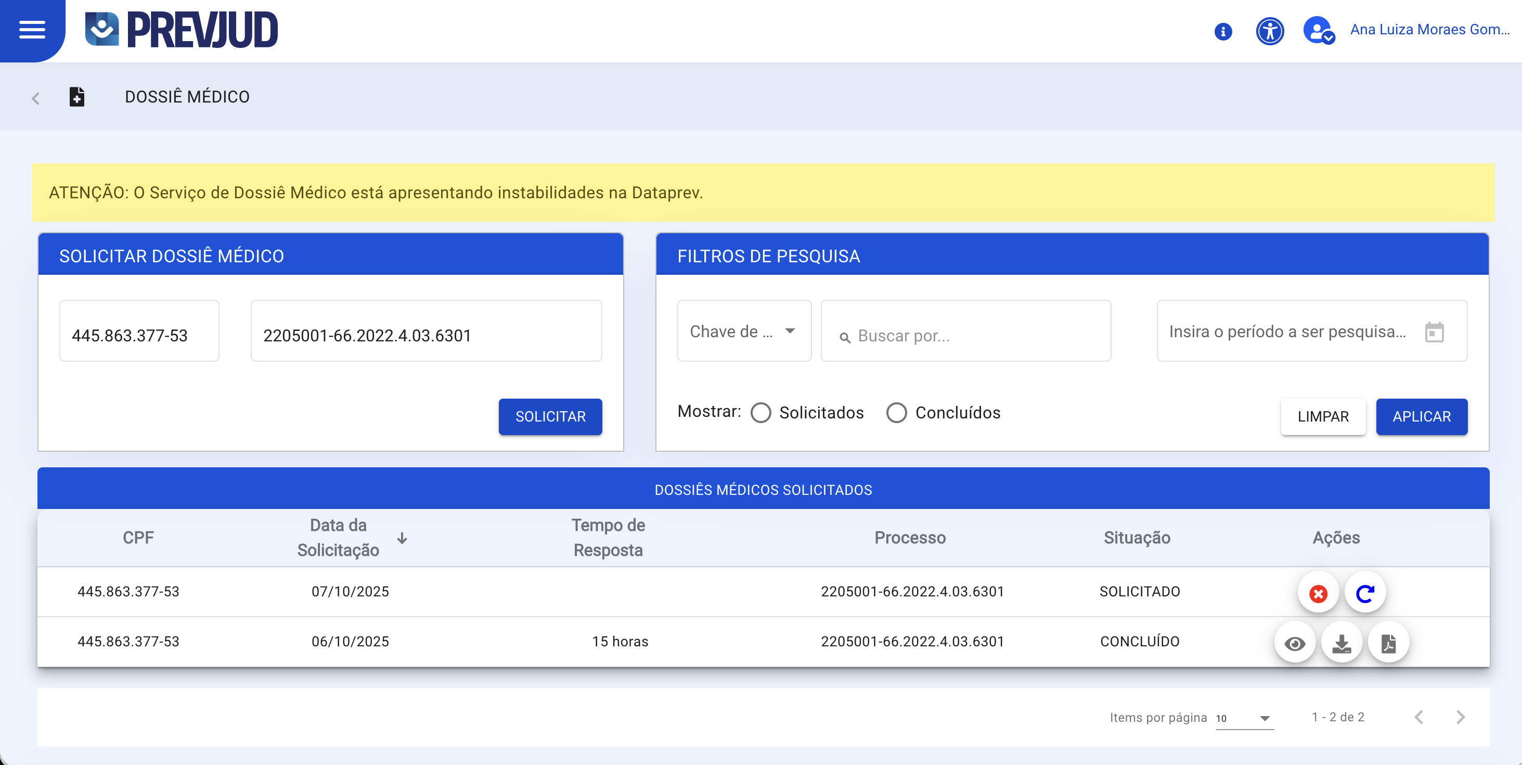Download the concluded dossier file

tap(1342, 643)
